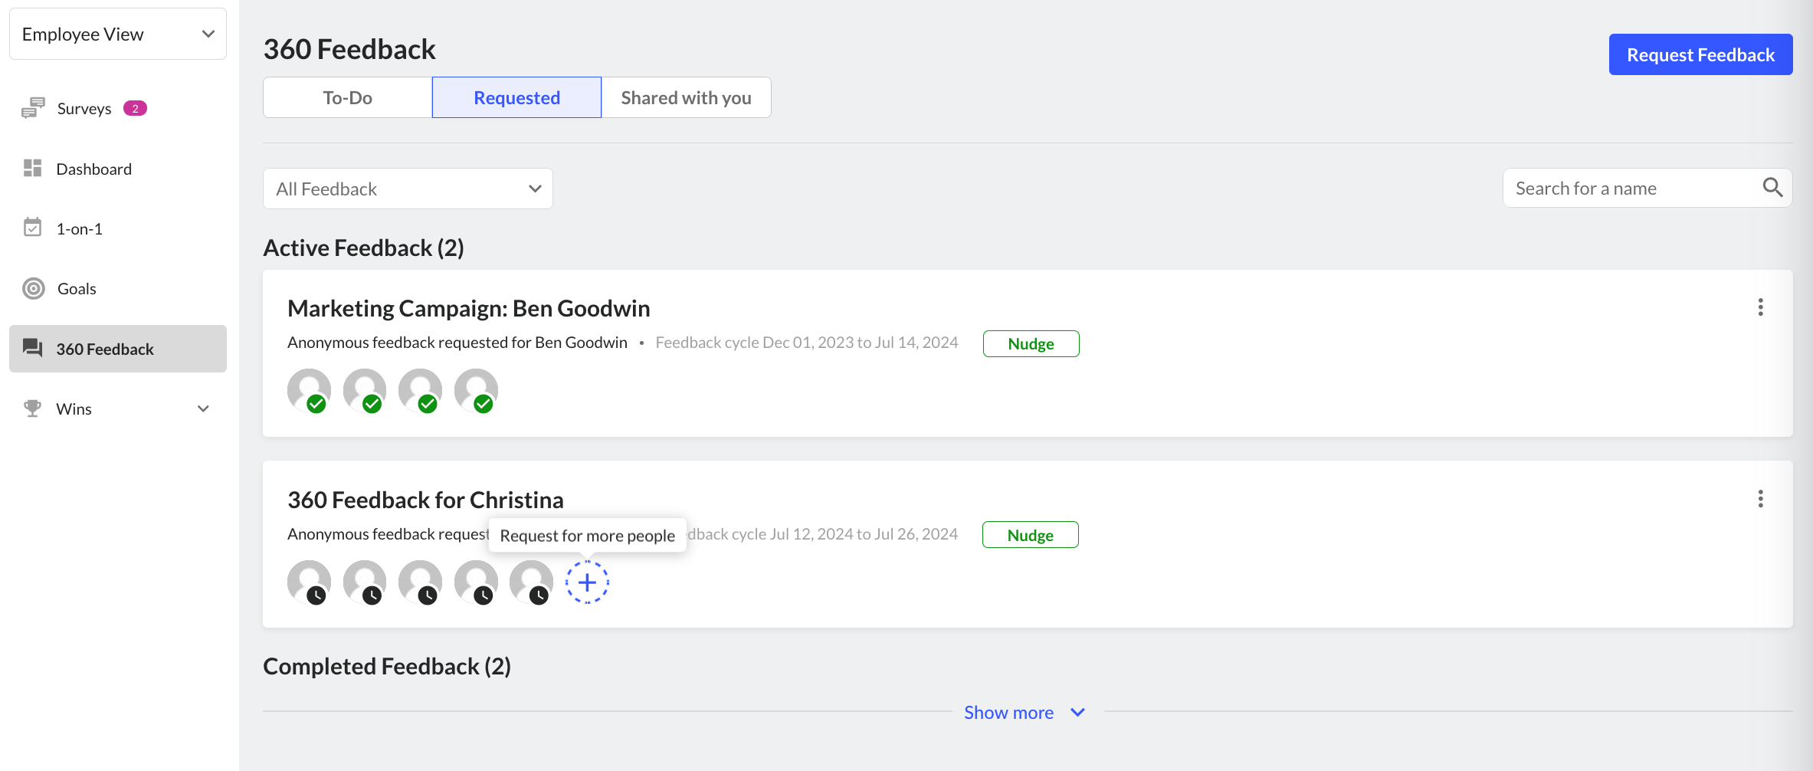
Task: Click the Goals target icon
Action: coord(34,288)
